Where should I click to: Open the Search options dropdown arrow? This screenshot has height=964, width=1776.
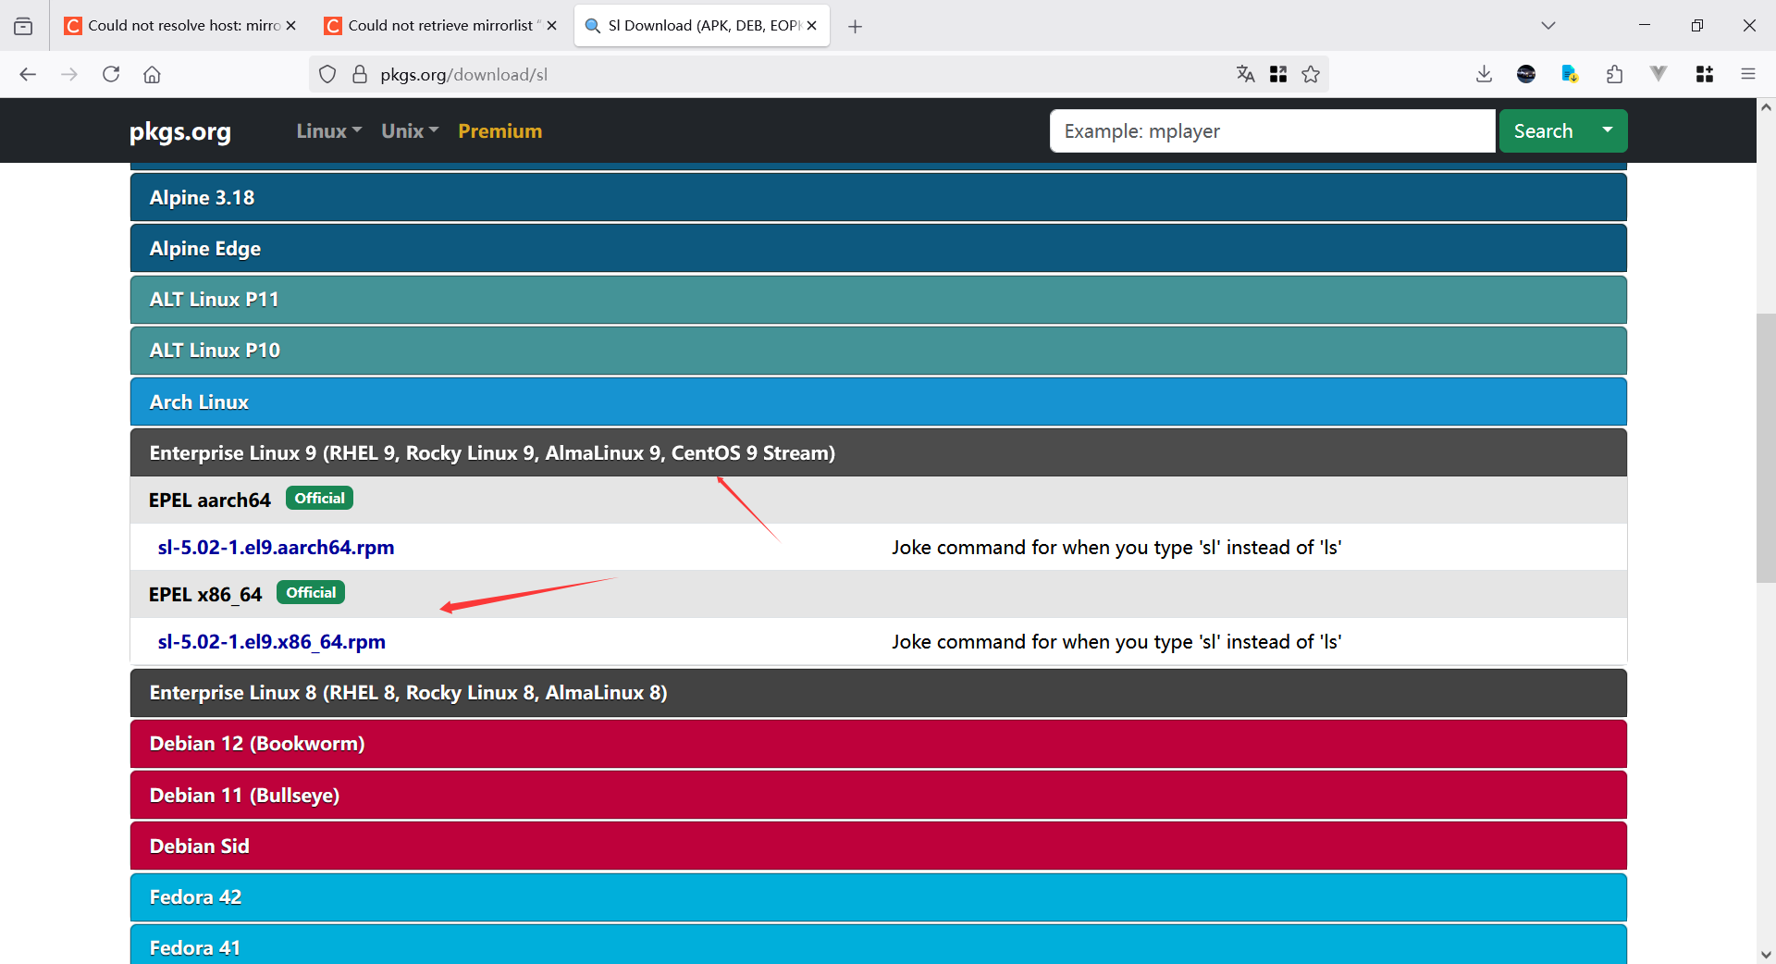click(1608, 131)
